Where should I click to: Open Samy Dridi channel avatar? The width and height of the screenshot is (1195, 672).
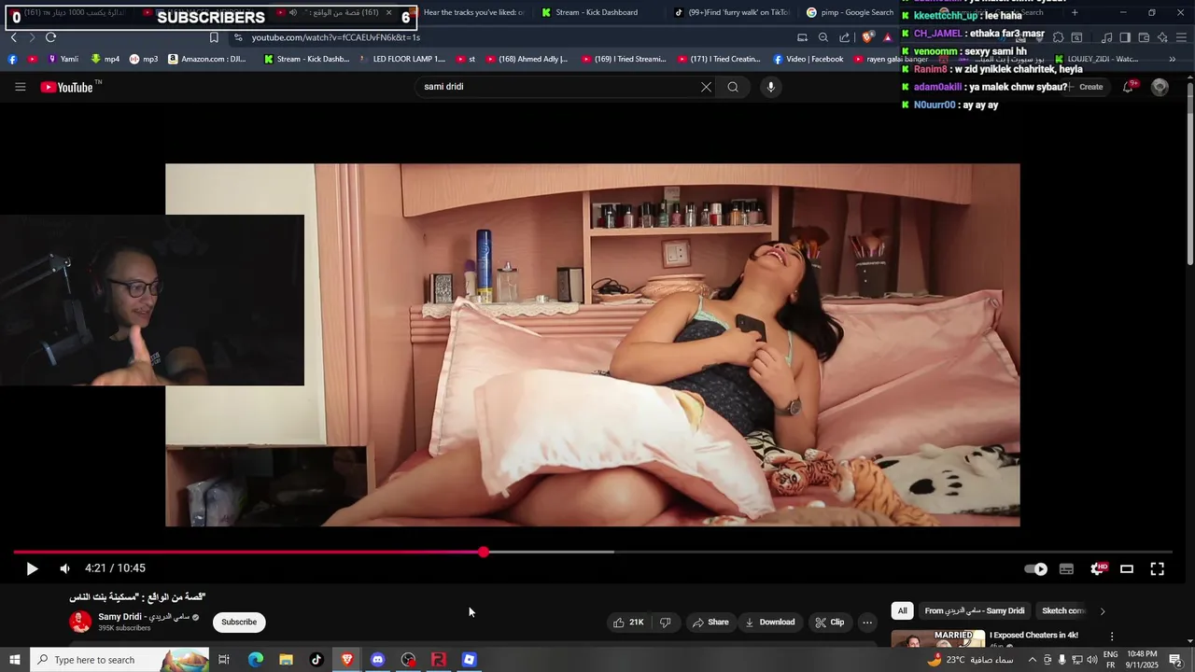pyautogui.click(x=81, y=622)
